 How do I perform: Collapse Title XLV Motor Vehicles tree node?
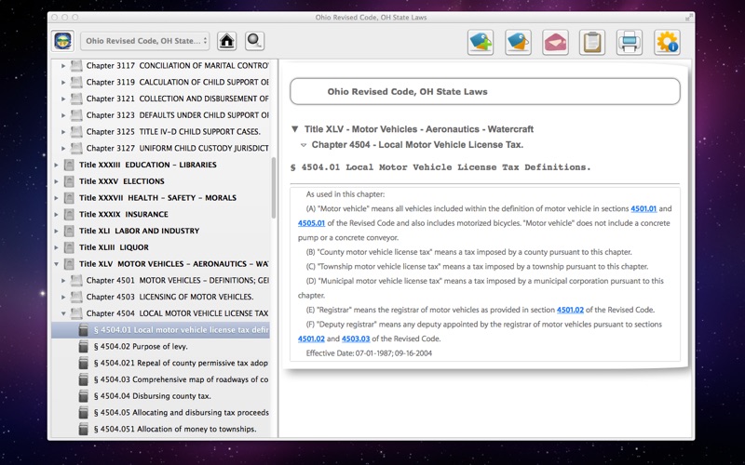56,264
